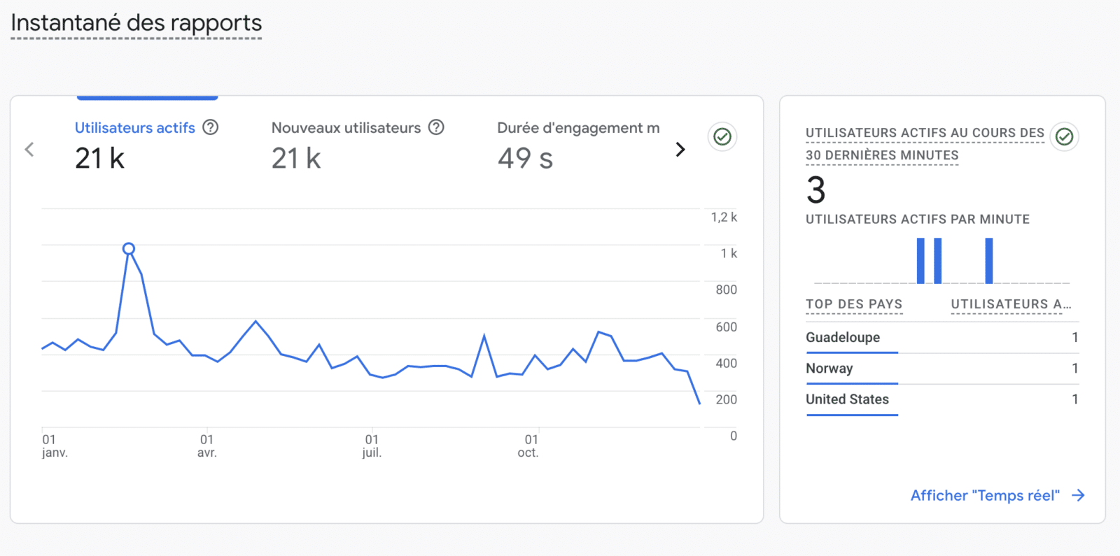Open the Afficher "Temps réel" link
This screenshot has width=1120, height=556.
[x=985, y=495]
